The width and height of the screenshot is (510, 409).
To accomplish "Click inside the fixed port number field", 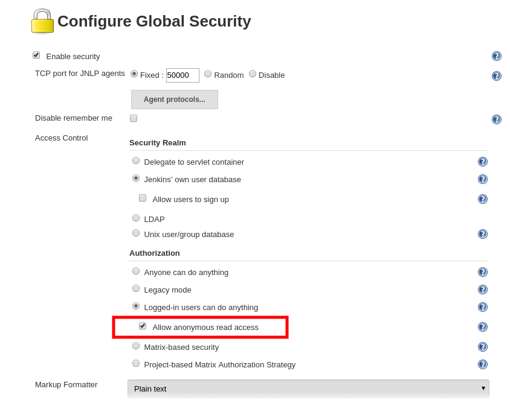I will 182,75.
